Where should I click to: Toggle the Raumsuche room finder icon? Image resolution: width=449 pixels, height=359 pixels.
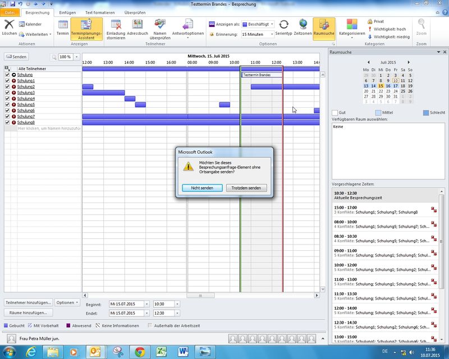(x=324, y=25)
